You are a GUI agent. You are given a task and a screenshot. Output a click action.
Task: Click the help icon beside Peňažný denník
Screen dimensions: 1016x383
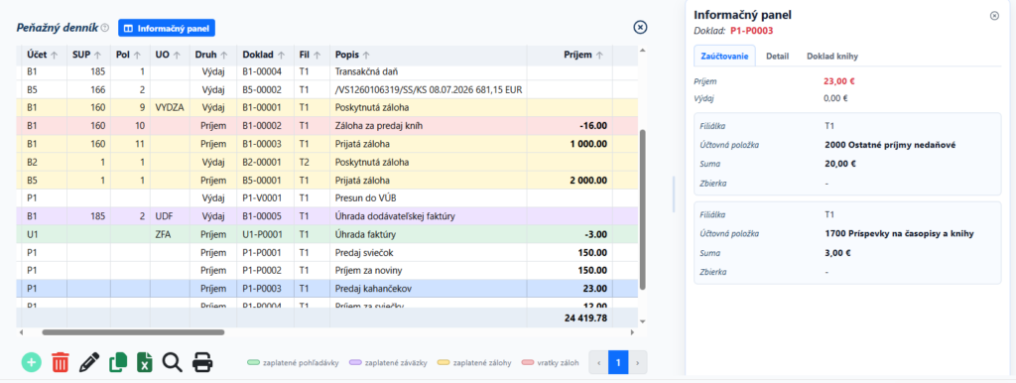point(105,28)
